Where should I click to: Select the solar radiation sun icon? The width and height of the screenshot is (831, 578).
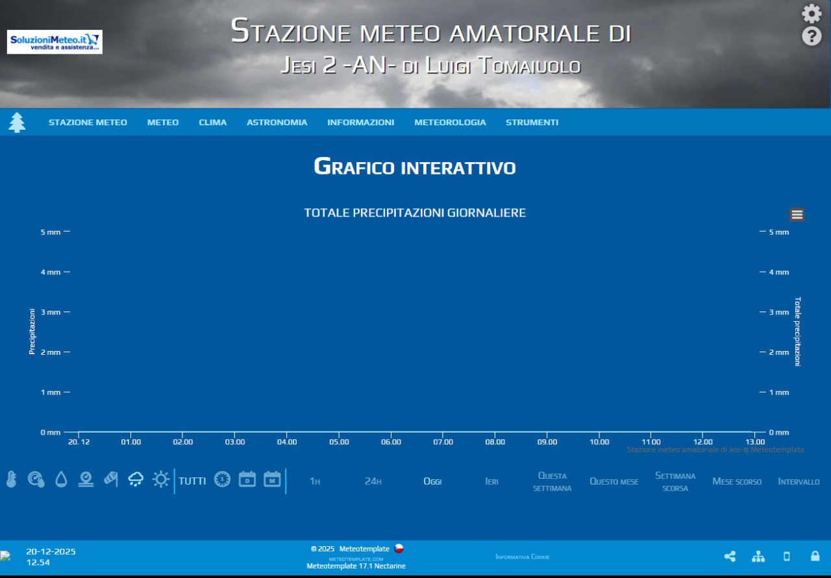tap(160, 479)
